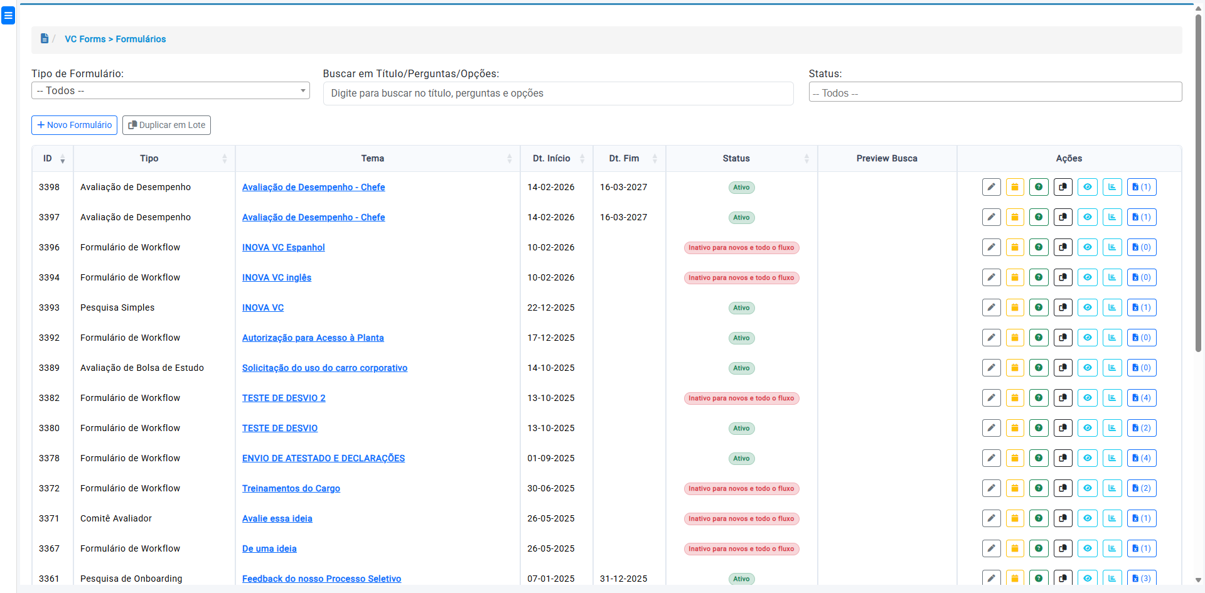Click the document icon in the breadcrumb

click(x=45, y=39)
